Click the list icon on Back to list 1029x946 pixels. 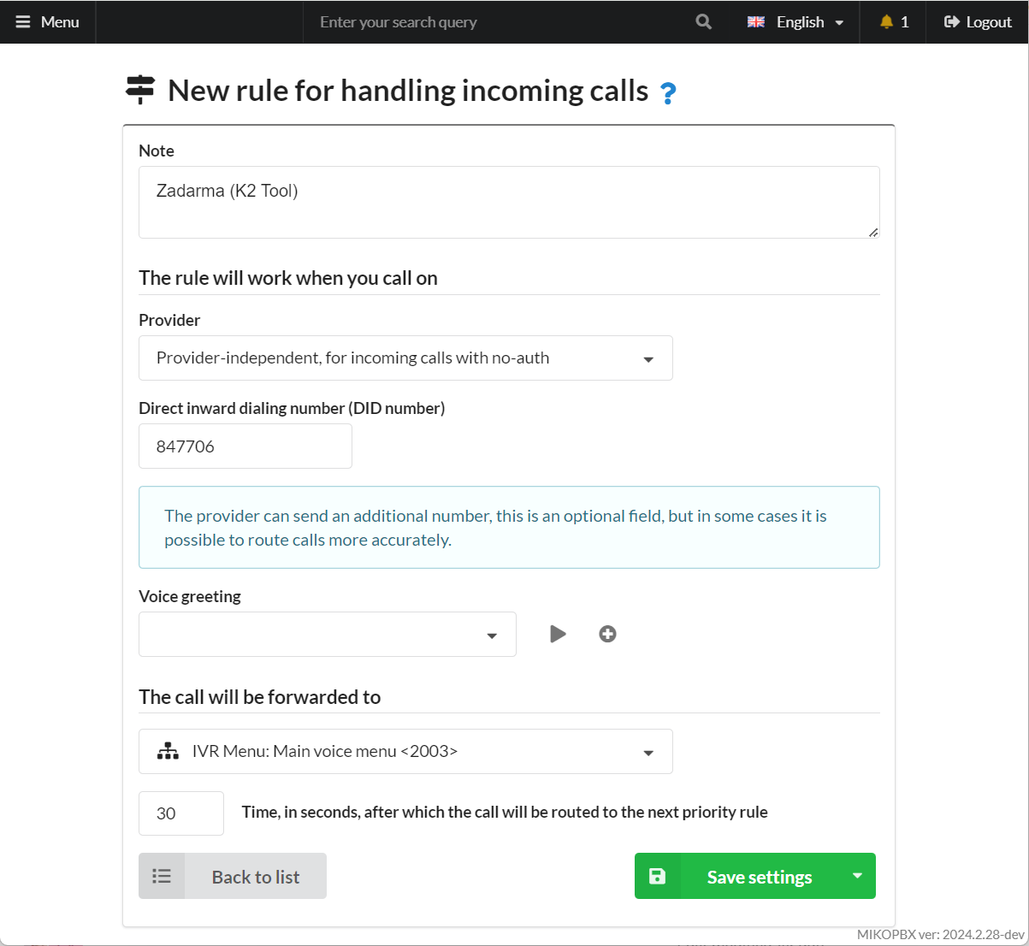click(162, 876)
